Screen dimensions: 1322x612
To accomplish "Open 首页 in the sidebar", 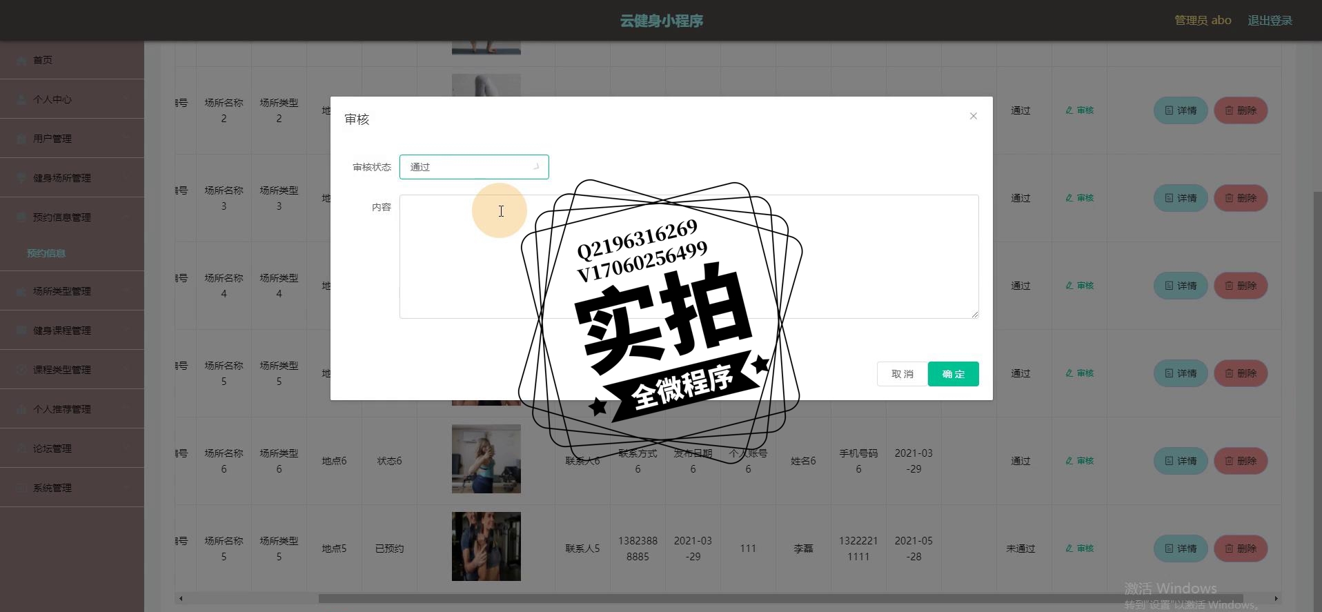I will point(72,60).
